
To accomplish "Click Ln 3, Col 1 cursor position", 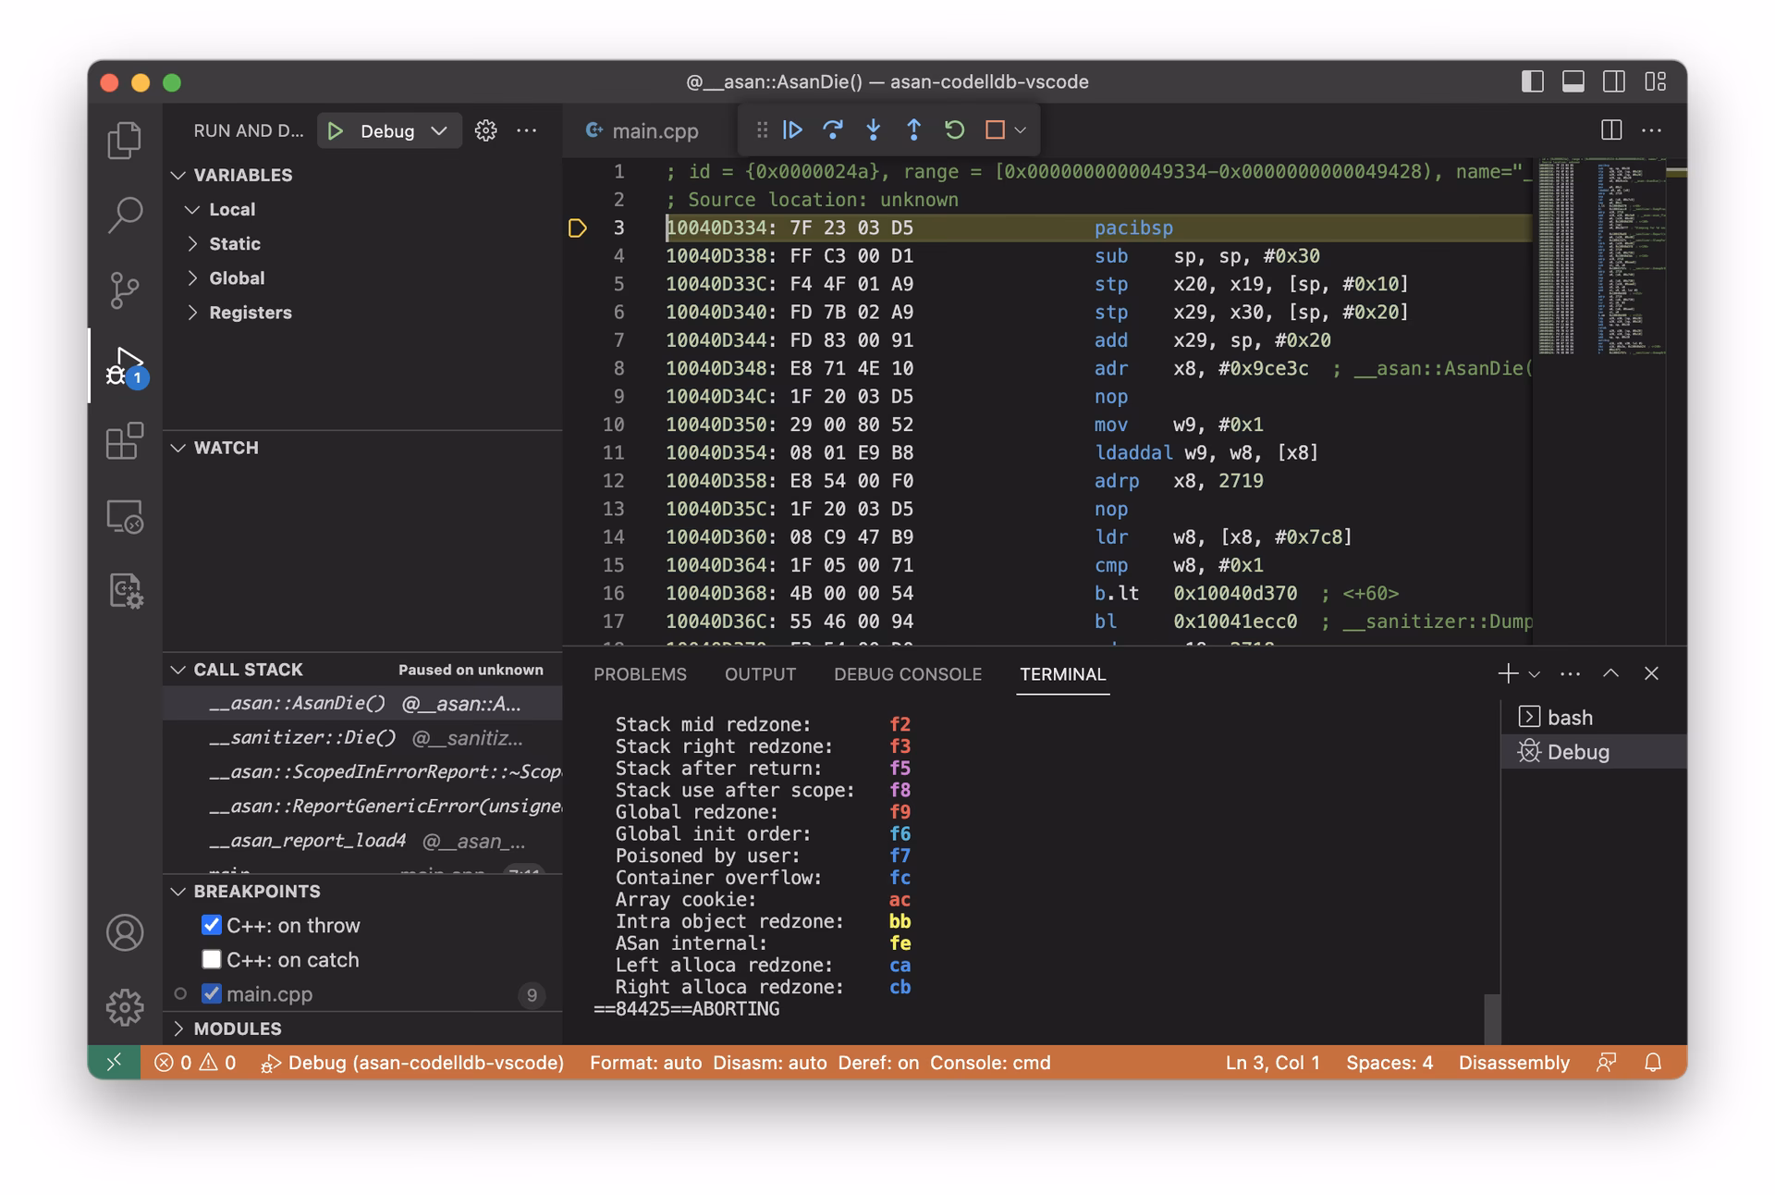I will (x=1272, y=1063).
